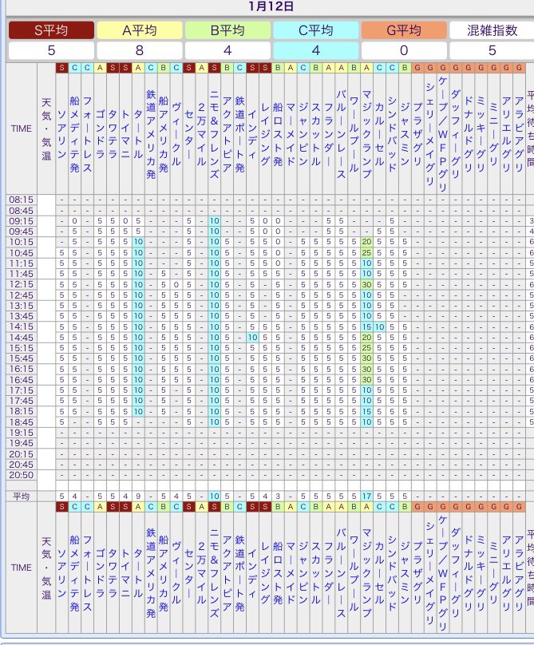
Task: Open 船メディテ発 link in the top header
Action: coord(74,134)
